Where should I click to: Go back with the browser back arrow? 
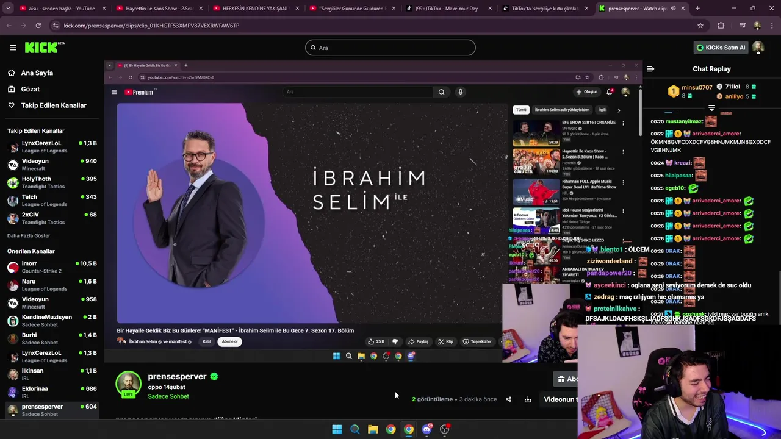(x=9, y=26)
